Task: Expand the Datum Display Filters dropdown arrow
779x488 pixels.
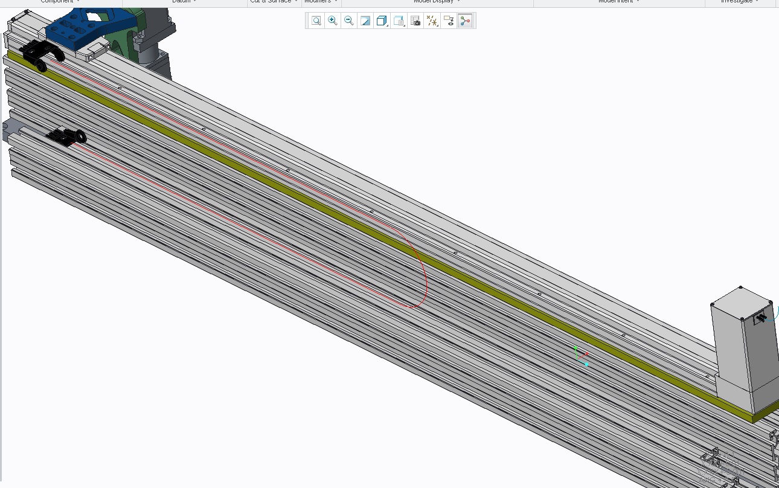Action: click(438, 25)
